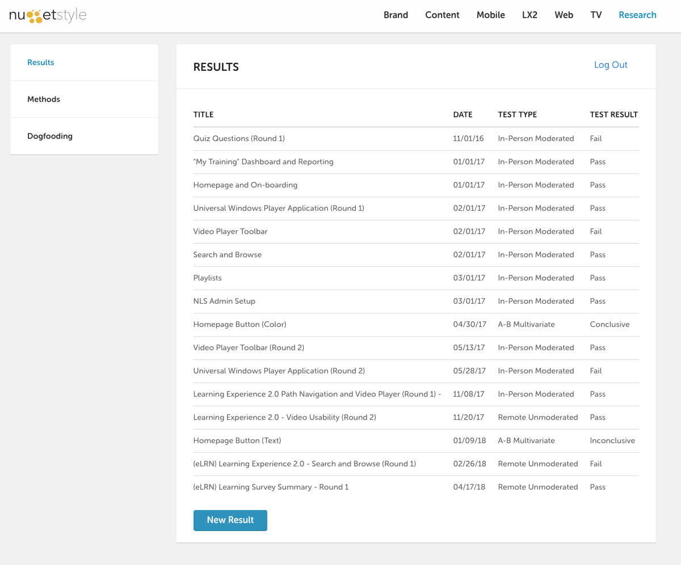Select the Research nav tab
This screenshot has width=681, height=565.
(x=637, y=15)
